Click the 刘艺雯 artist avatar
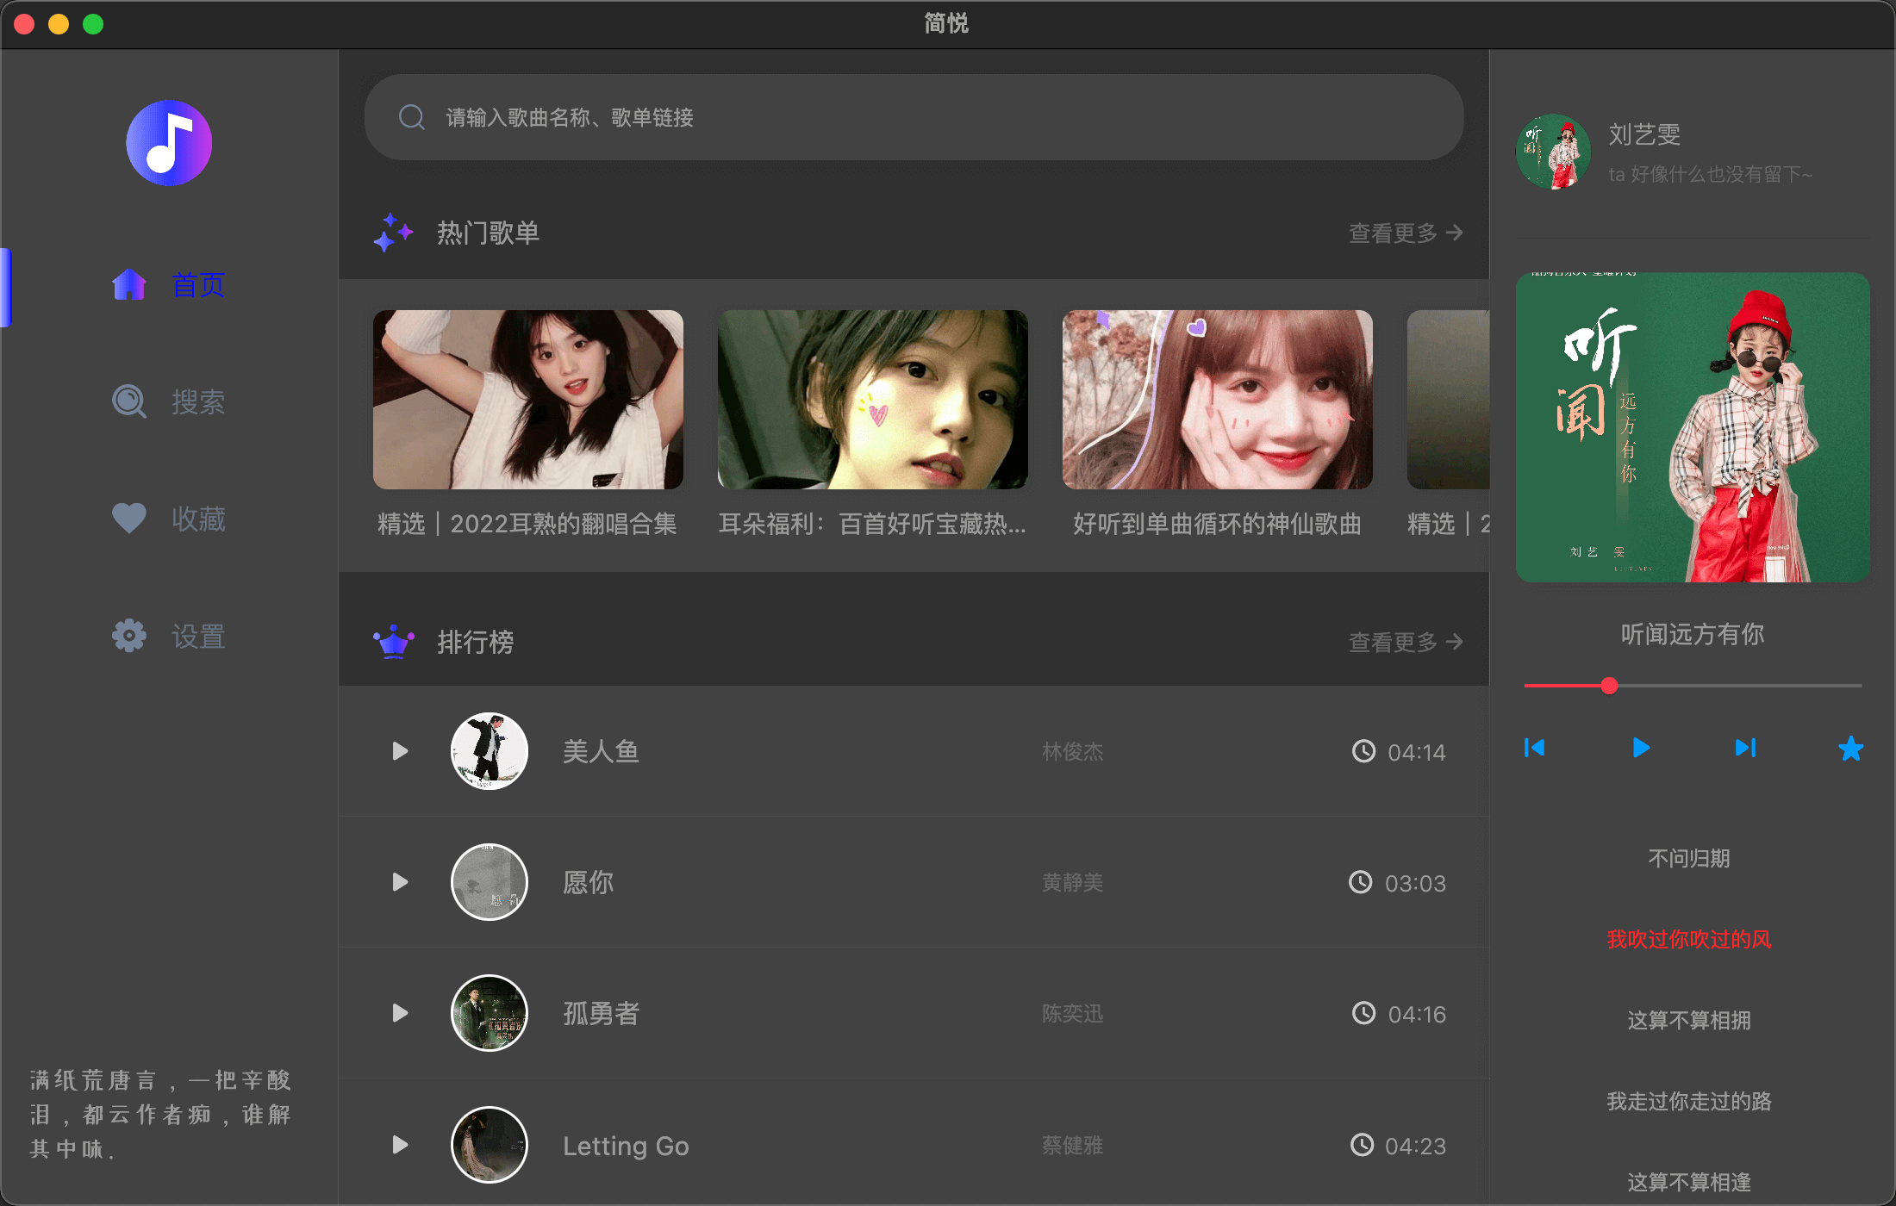Screen dimensions: 1896x1206 [x=1553, y=152]
